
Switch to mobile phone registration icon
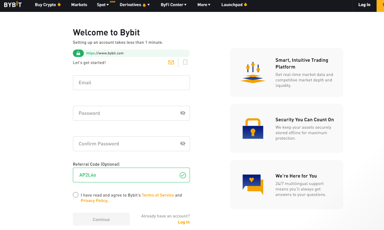(185, 62)
